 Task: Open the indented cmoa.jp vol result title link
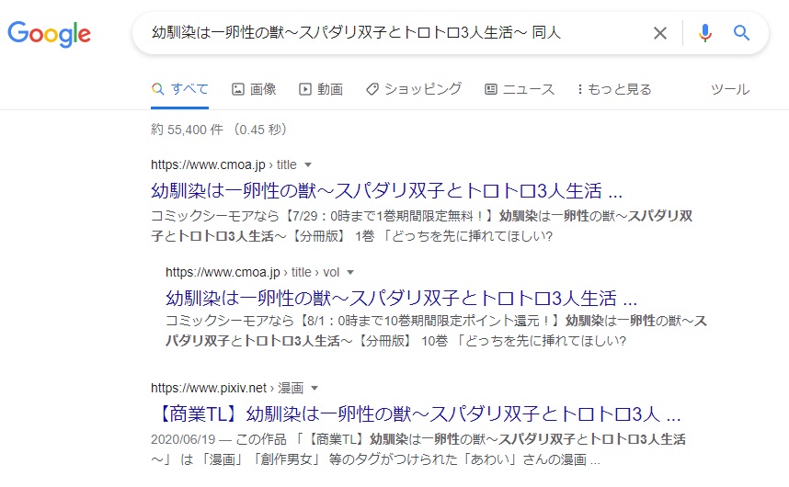click(401, 299)
